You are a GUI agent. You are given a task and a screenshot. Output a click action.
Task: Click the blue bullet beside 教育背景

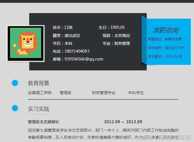[x=15, y=83]
